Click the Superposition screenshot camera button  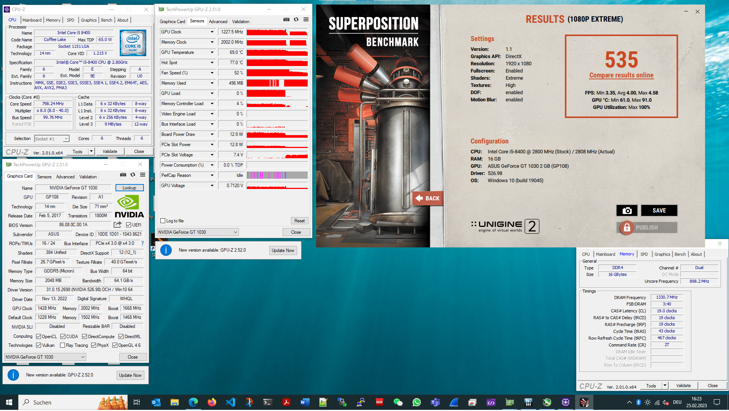pos(627,211)
